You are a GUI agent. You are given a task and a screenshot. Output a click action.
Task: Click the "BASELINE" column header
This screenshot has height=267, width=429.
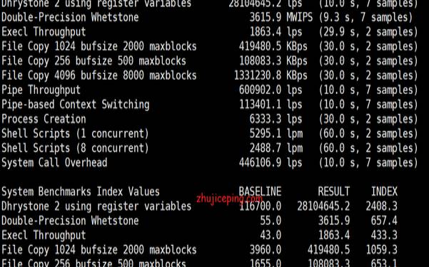(260, 192)
